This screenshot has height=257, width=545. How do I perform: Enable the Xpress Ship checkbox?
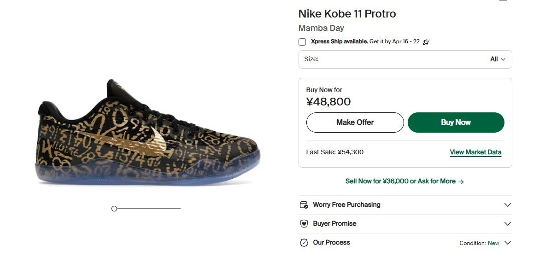pos(302,42)
